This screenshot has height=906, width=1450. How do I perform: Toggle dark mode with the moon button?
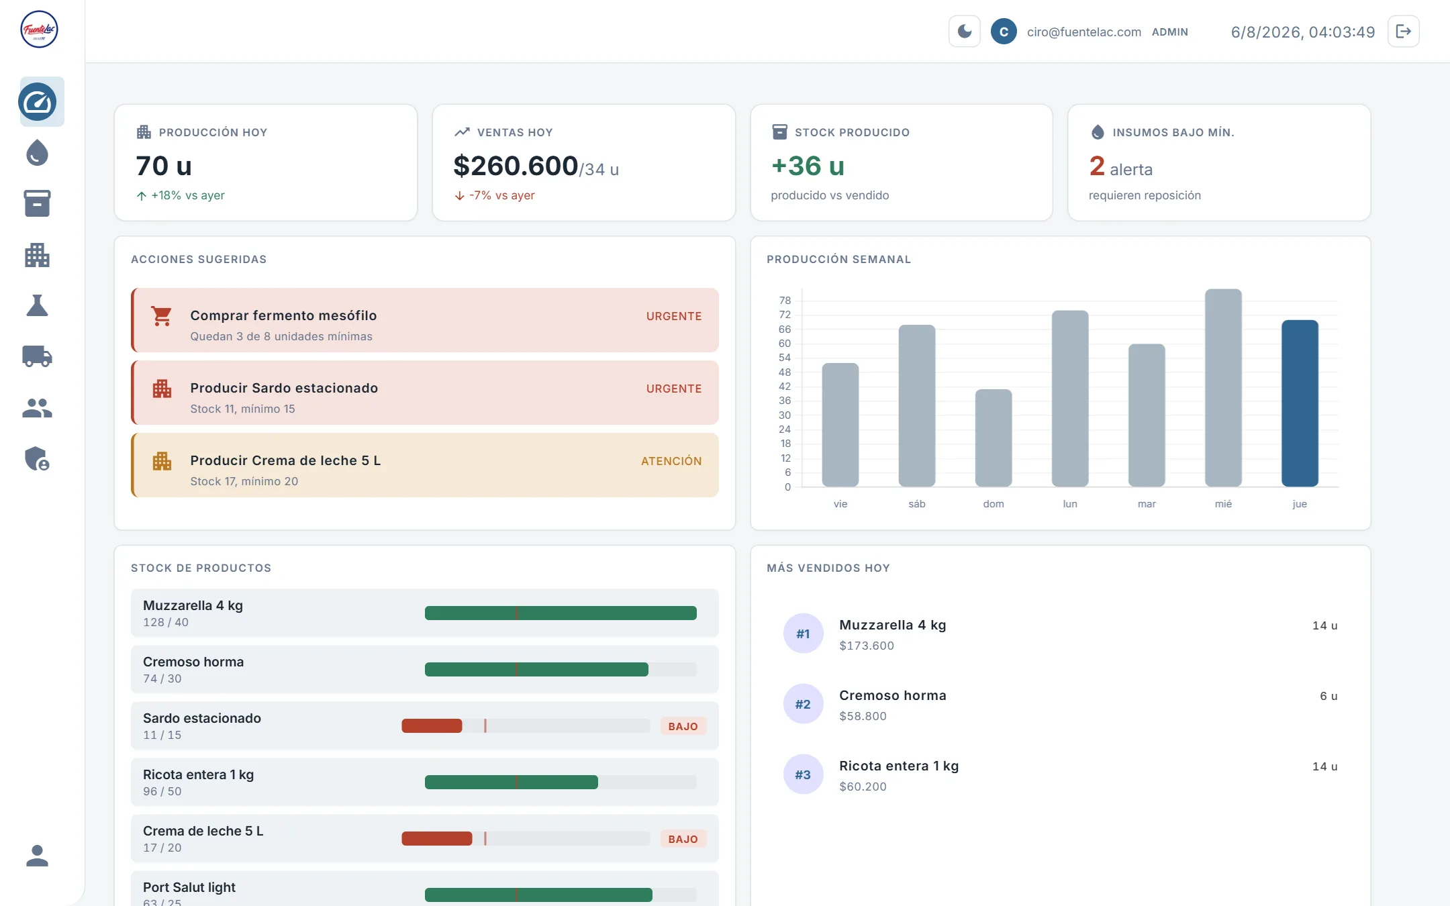click(x=965, y=32)
